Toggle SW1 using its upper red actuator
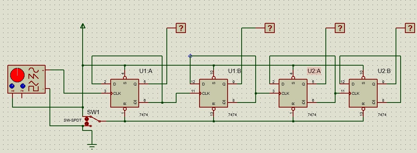 (87, 119)
